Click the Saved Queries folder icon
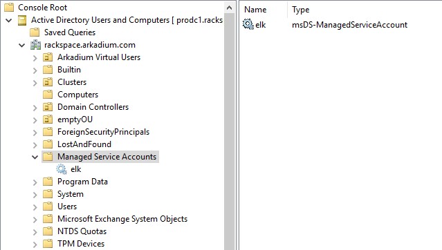 pyautogui.click(x=35, y=32)
